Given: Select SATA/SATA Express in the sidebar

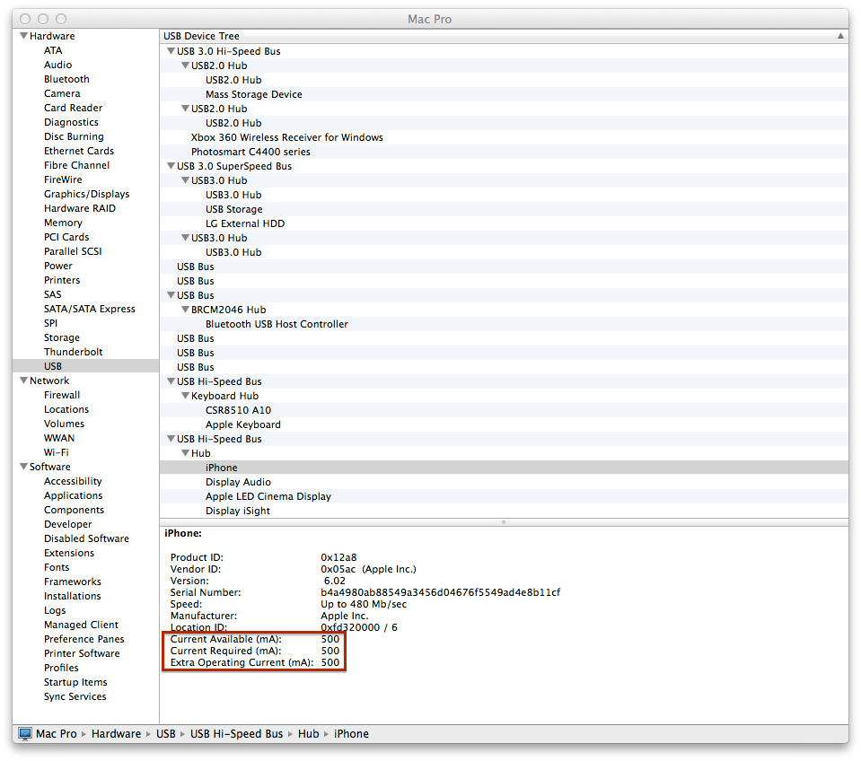Looking at the screenshot, I should click(90, 309).
